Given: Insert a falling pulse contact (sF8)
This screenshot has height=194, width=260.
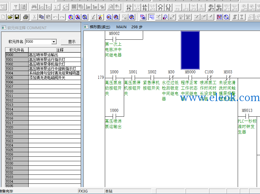Looking at the screenshot, I should pyautogui.click(x=219, y=8).
